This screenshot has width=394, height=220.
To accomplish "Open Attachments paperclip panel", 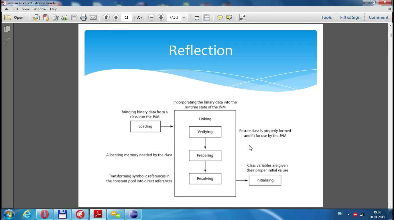I will [x=7, y=41].
